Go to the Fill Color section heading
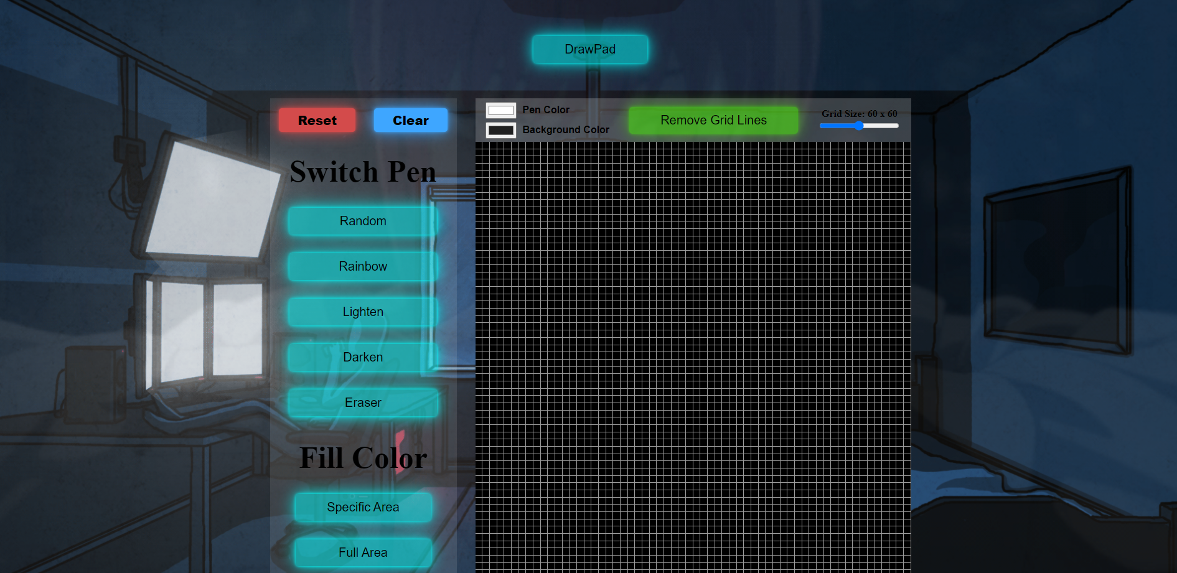This screenshot has width=1177, height=573. [363, 458]
